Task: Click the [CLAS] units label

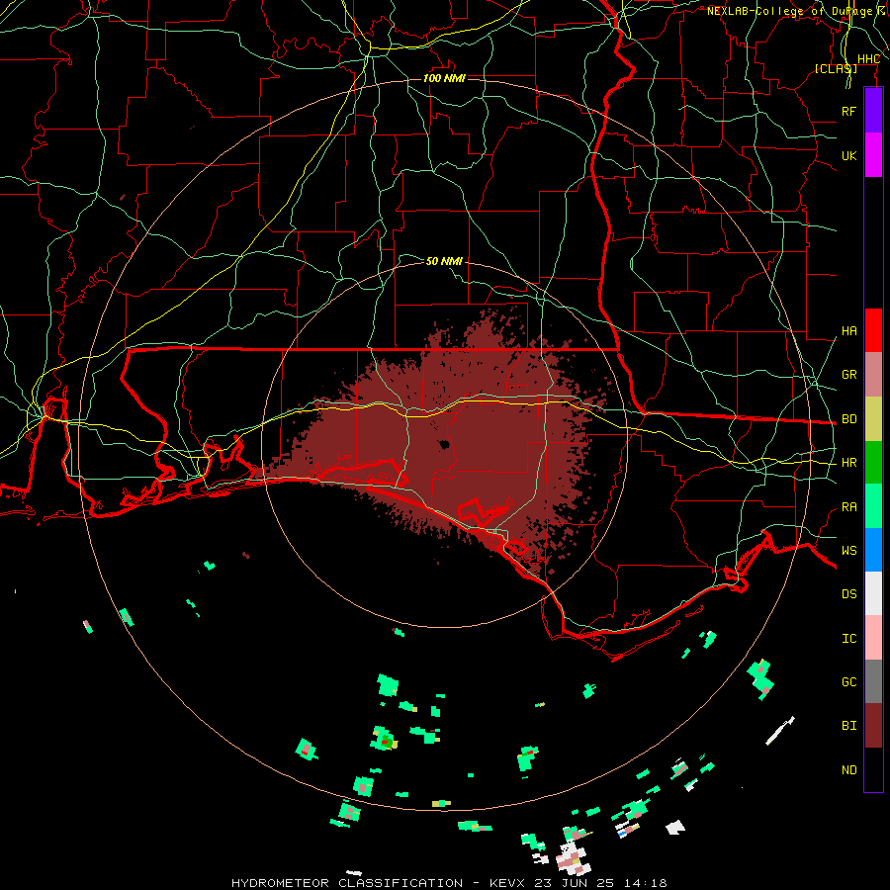Action: (836, 68)
